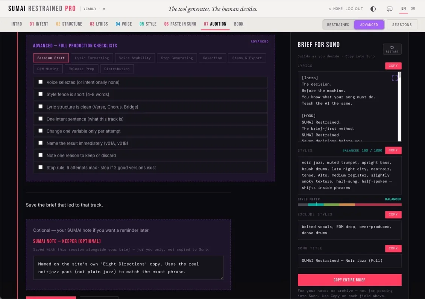This screenshot has width=425, height=299.
Task: Go to 05 Style step
Action: [148, 24]
